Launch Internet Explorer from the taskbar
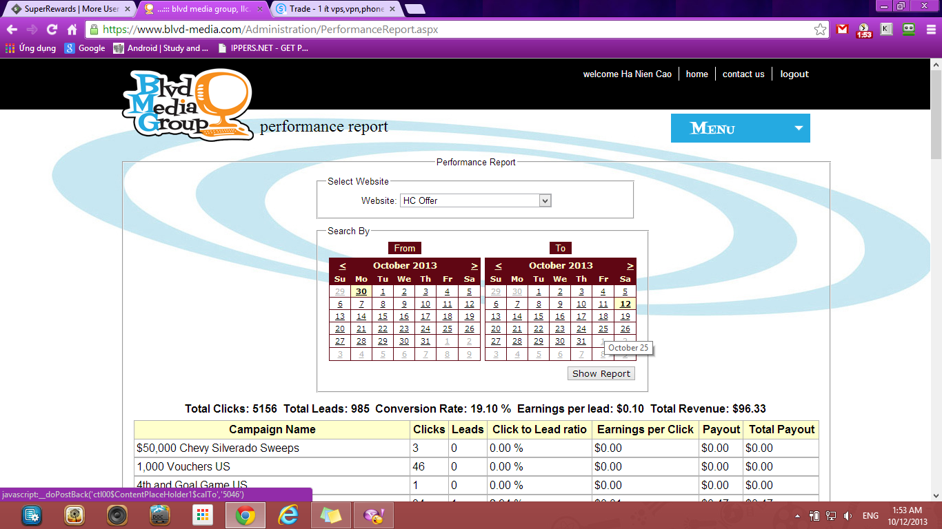Screen dimensions: 942x529 pos(288,515)
